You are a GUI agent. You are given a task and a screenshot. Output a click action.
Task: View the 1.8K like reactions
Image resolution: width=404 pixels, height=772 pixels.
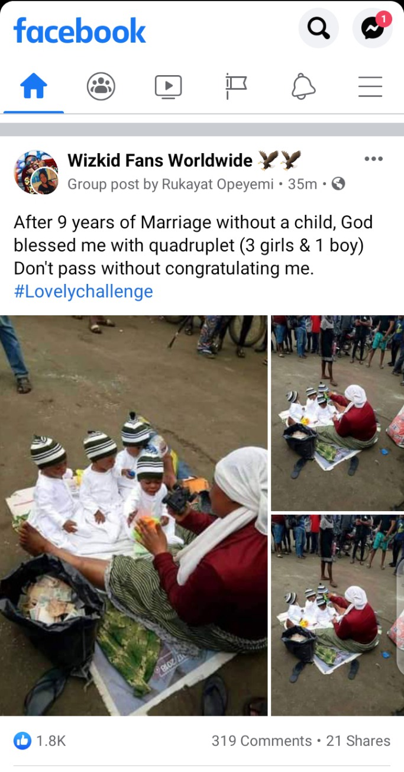point(40,741)
